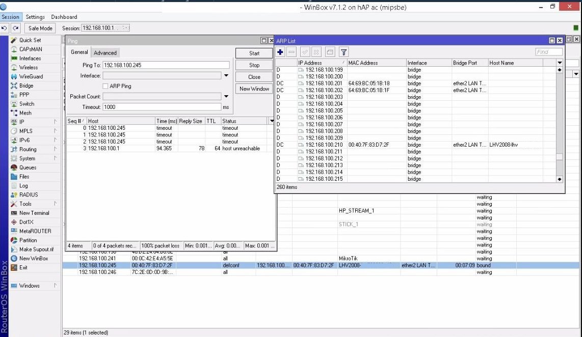
Task: Switch to the Advanced tab in Ping
Action: tap(105, 52)
